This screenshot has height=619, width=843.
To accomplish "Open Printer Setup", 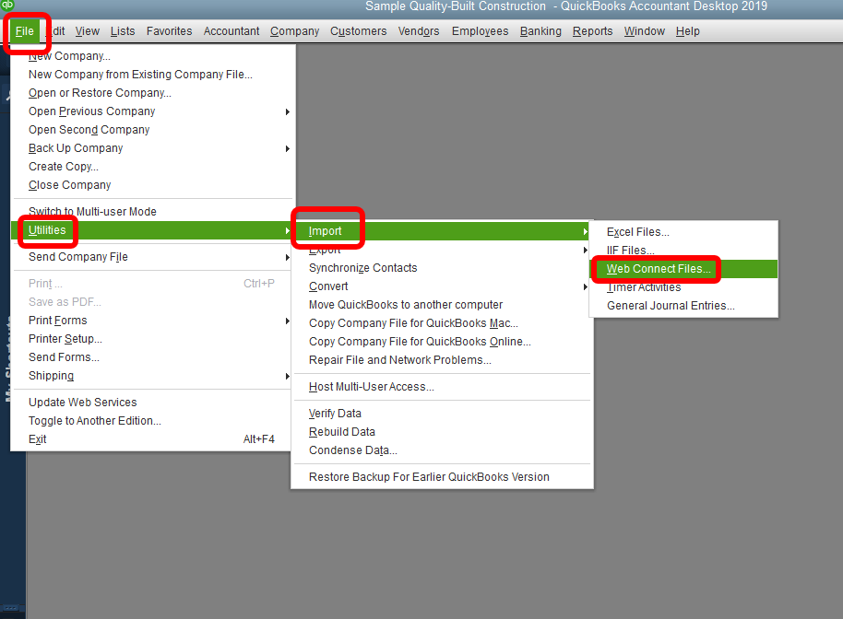I will [65, 339].
